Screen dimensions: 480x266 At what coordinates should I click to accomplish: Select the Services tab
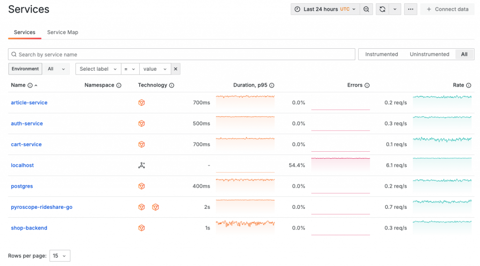click(x=24, y=32)
